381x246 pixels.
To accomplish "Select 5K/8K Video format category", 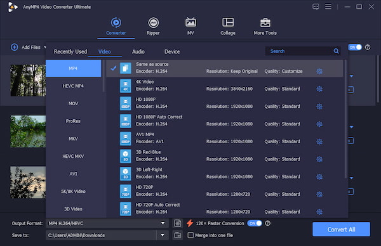I will click(74, 191).
